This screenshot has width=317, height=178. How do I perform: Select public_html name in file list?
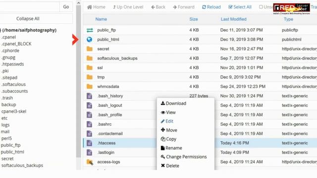tap(108, 40)
